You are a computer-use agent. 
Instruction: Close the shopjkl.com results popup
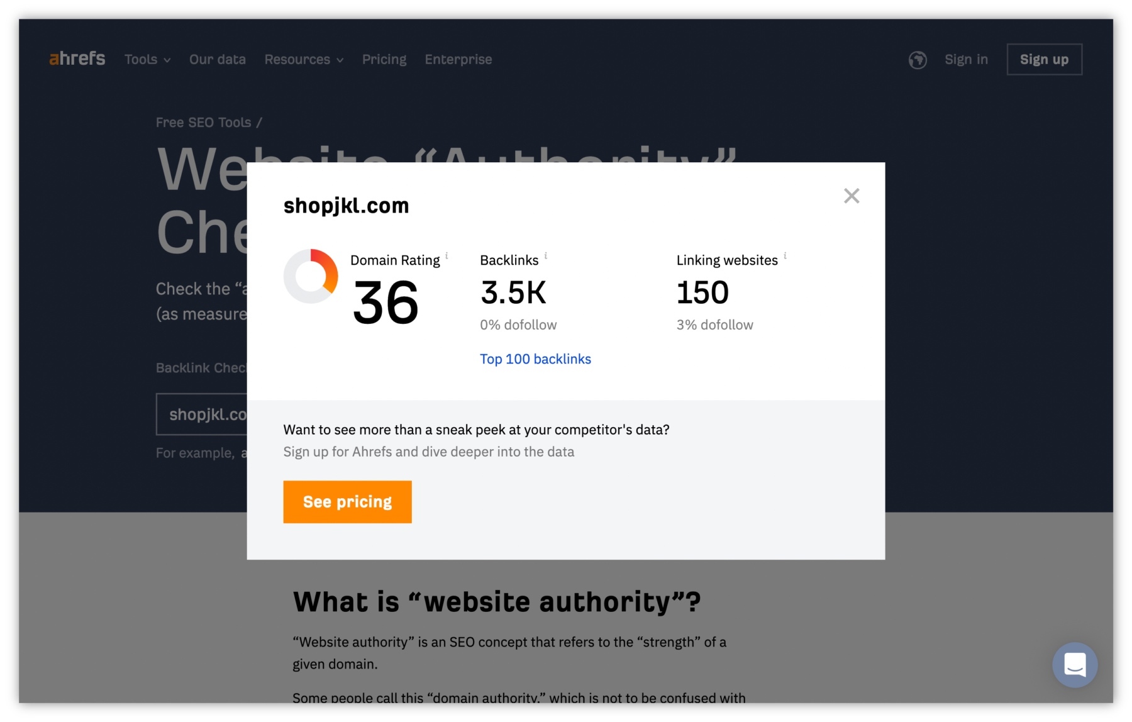pyautogui.click(x=852, y=196)
